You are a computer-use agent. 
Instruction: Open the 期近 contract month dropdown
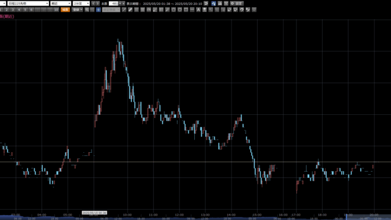pos(60,4)
